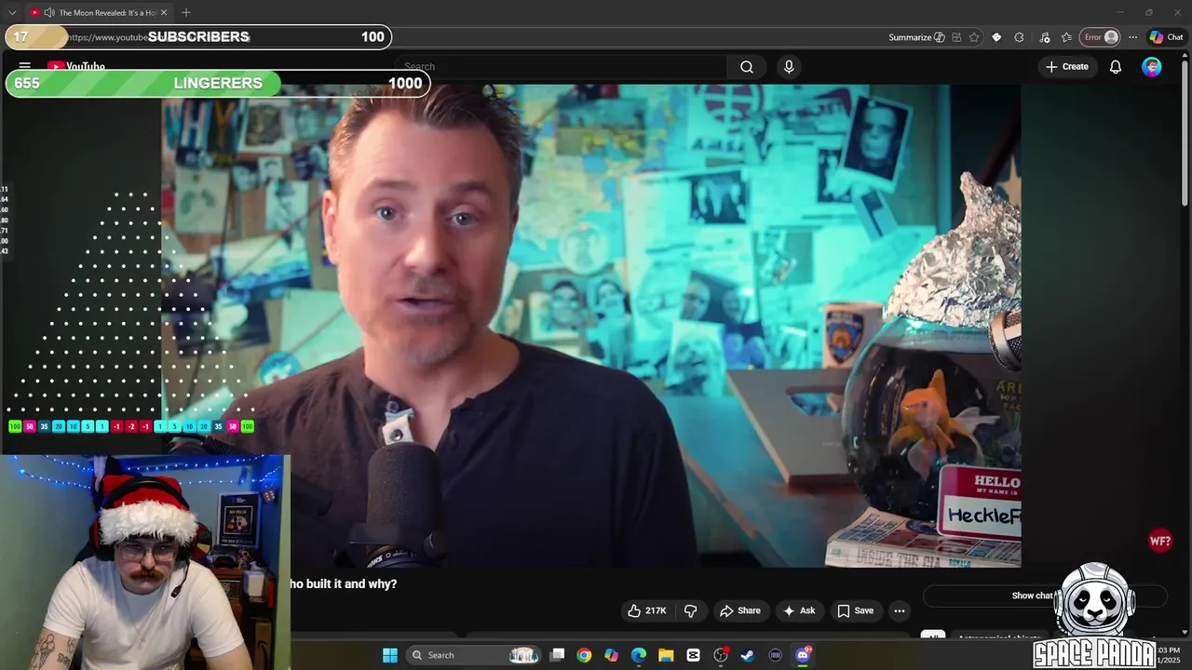
Task: Click the taskbar Search box
Action: coord(472,655)
